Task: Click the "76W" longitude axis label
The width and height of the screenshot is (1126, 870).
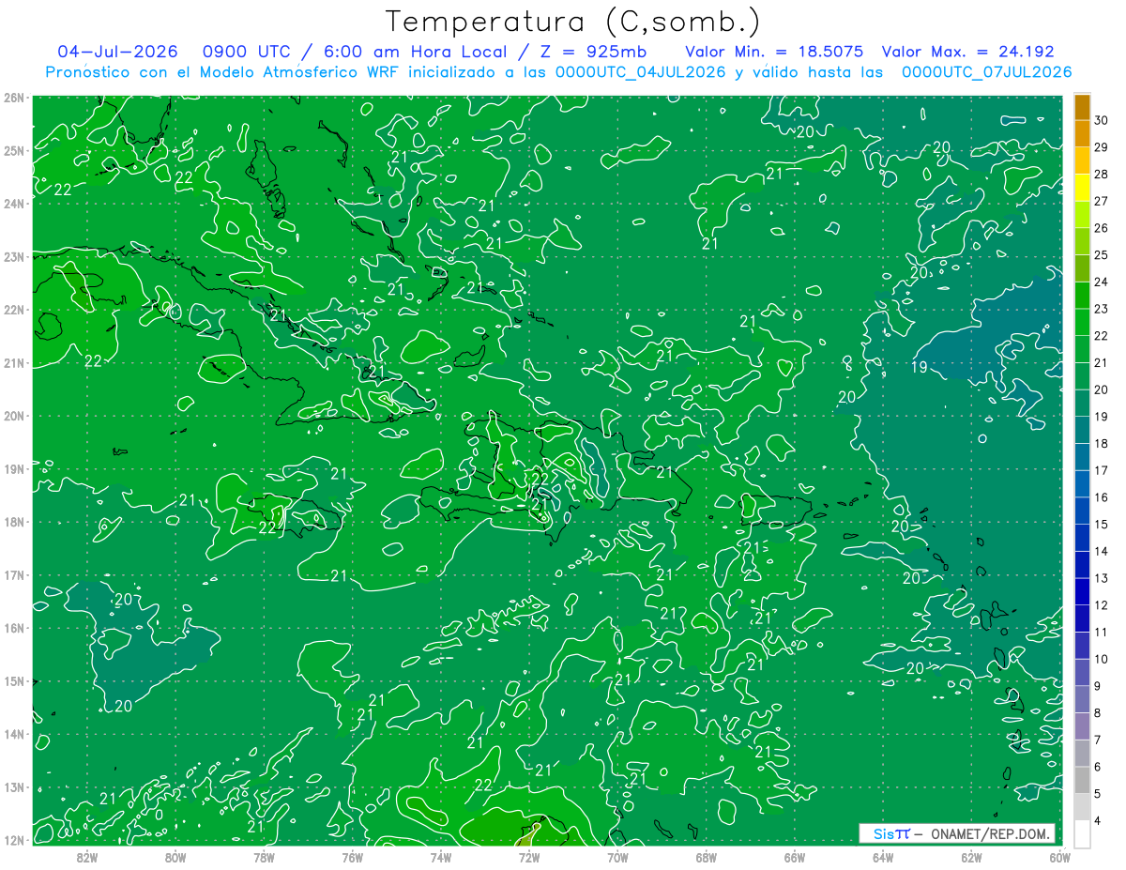Action: [x=352, y=857]
